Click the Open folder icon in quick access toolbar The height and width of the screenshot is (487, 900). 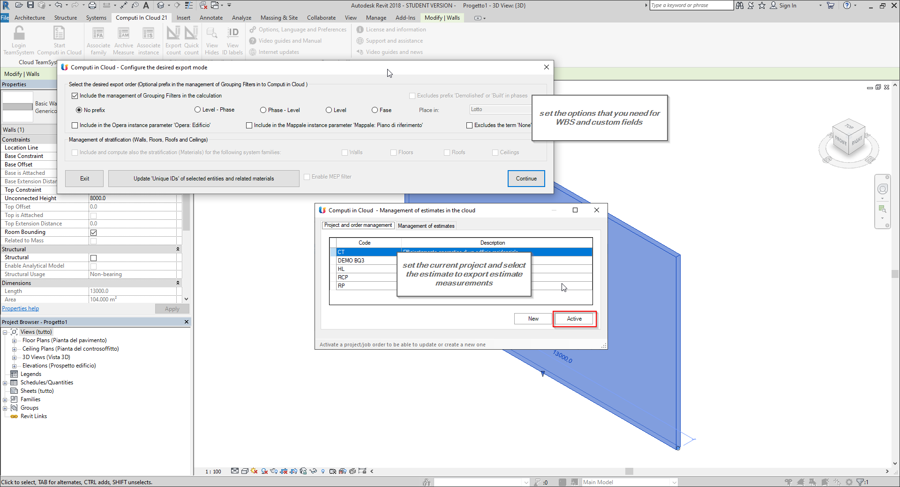pos(19,5)
